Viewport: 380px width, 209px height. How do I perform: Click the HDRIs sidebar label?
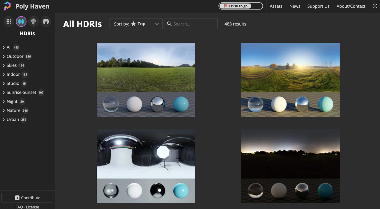(x=27, y=34)
